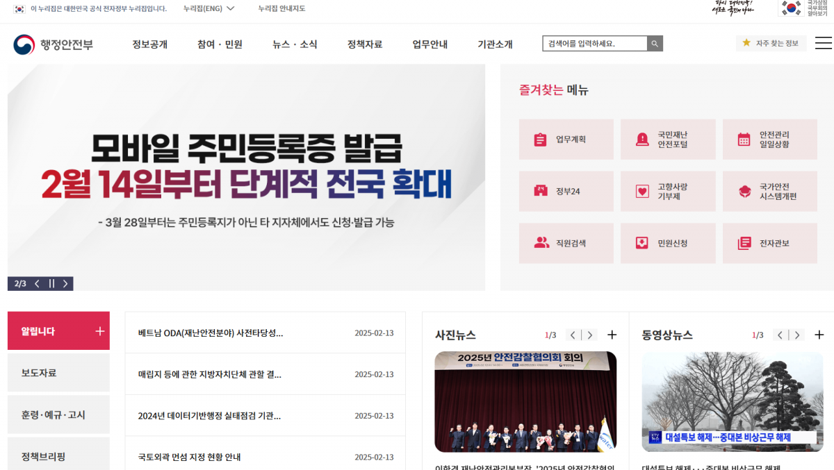Open the 업무계획 shortcut tile

(x=566, y=140)
